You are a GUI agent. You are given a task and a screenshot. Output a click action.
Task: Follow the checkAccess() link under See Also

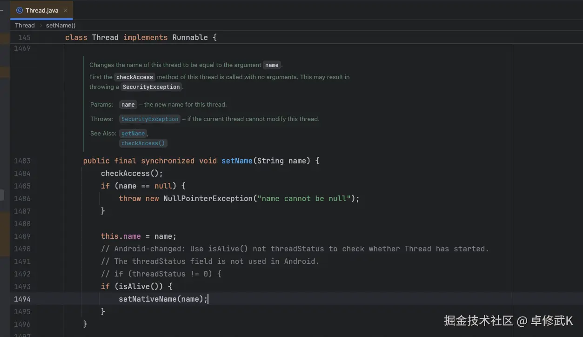(x=143, y=143)
